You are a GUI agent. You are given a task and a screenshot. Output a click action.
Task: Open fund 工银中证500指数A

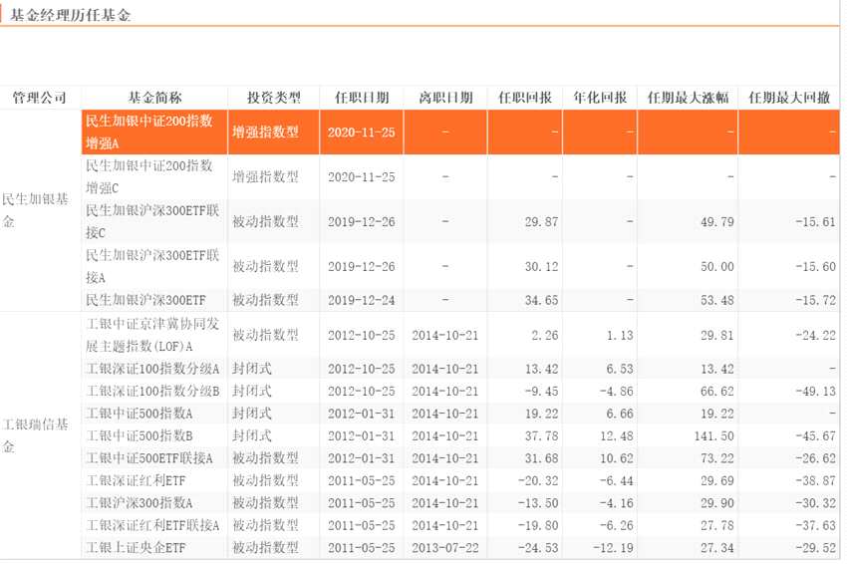point(139,414)
